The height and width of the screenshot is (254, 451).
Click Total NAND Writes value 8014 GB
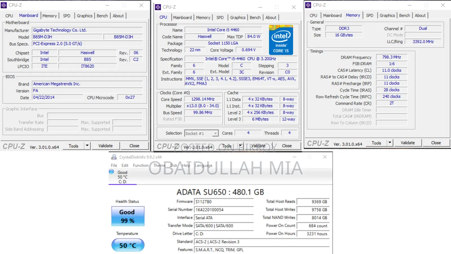point(313,218)
